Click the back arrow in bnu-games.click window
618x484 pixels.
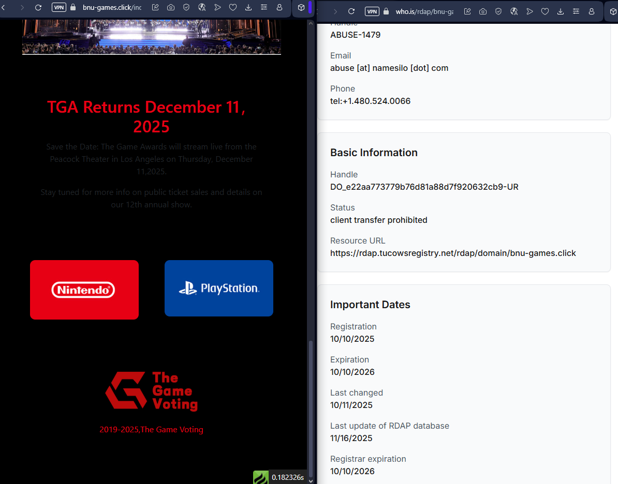(x=4, y=8)
